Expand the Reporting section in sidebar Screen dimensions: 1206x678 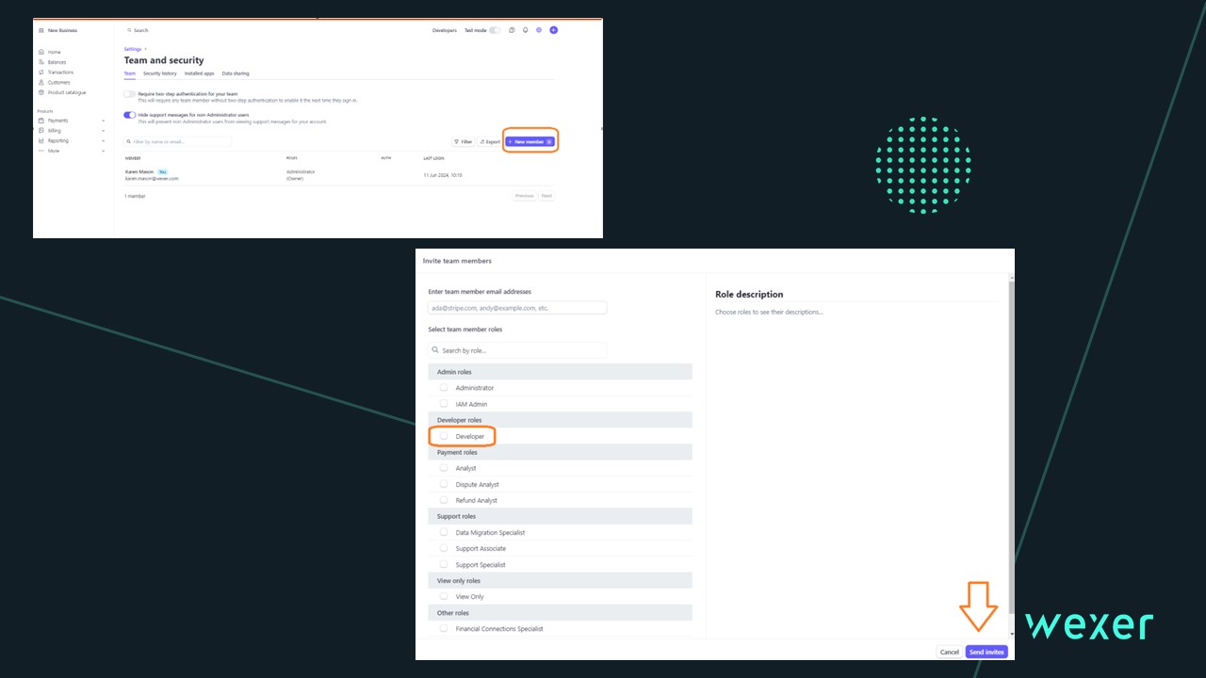tap(58, 141)
